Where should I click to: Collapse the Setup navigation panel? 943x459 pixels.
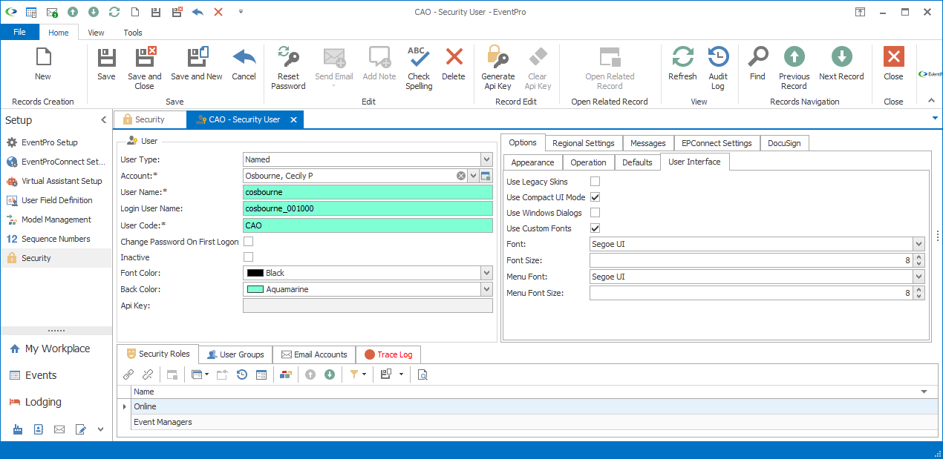tap(103, 120)
